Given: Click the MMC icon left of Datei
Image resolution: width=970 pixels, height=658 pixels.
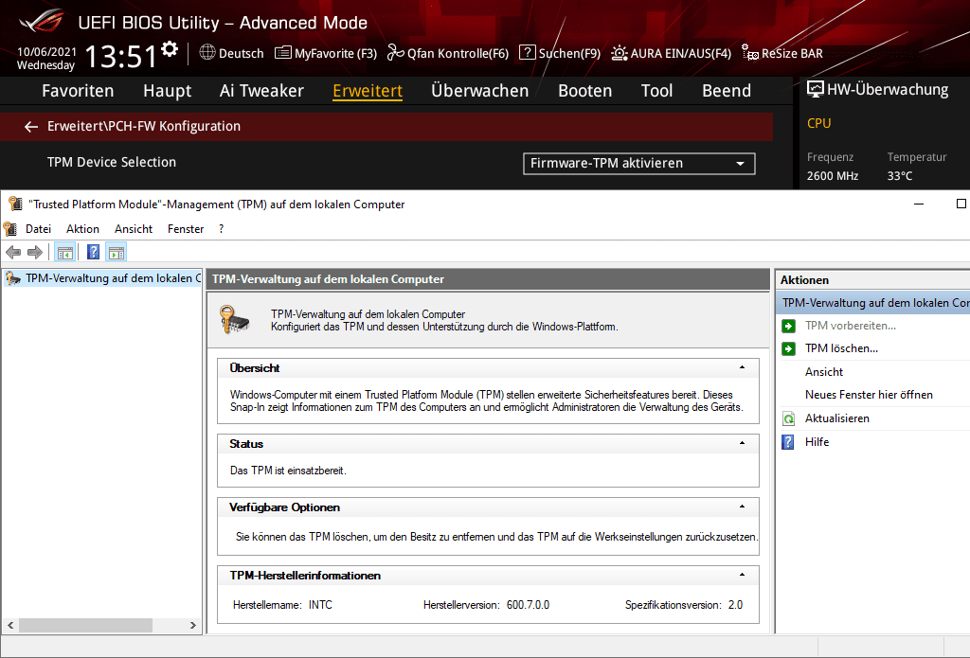Looking at the screenshot, I should [x=9, y=229].
